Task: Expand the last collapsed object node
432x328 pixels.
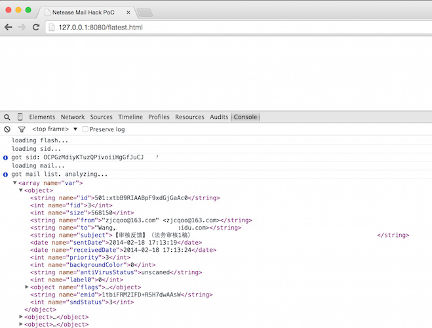Action: (21, 324)
